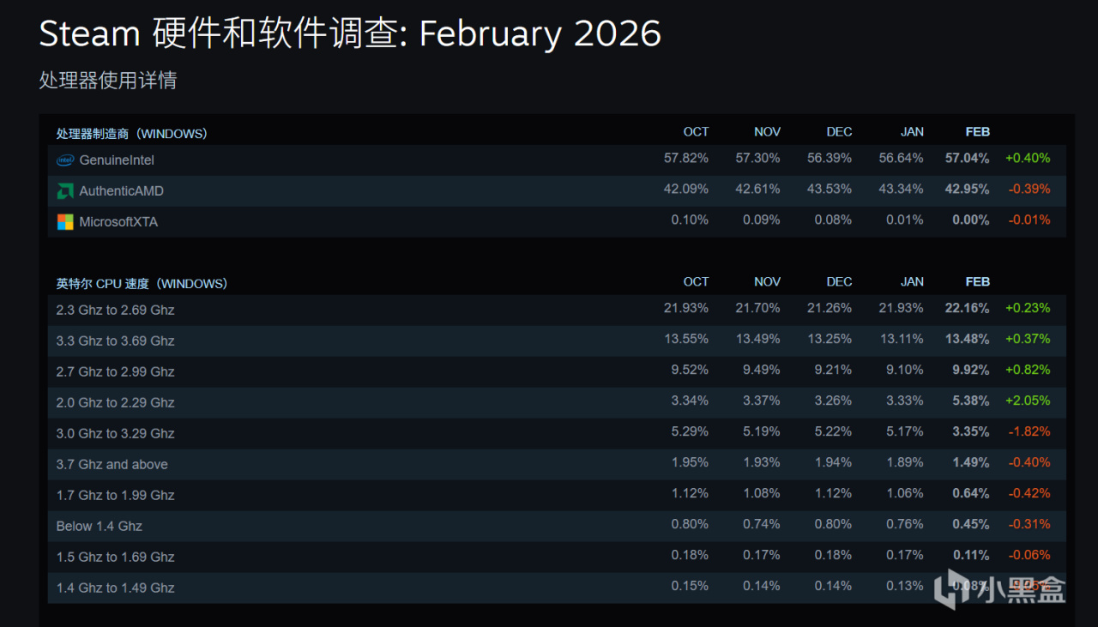Viewport: 1098px width, 627px height.
Task: Click GenuineIntel's 57.04% February value
Action: point(967,159)
